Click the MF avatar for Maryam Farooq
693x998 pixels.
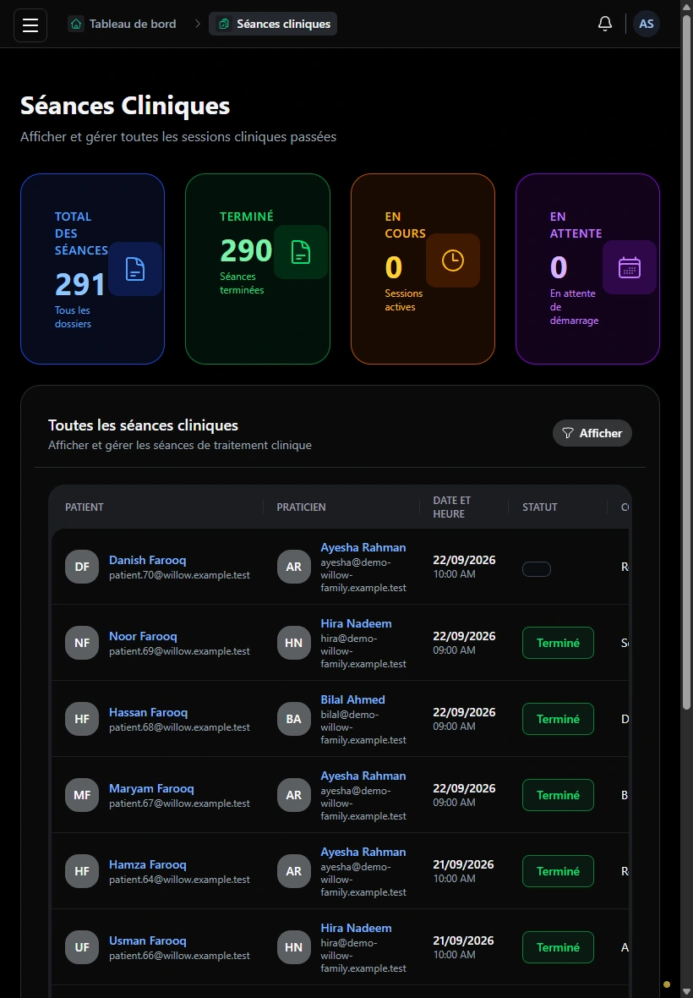click(82, 795)
